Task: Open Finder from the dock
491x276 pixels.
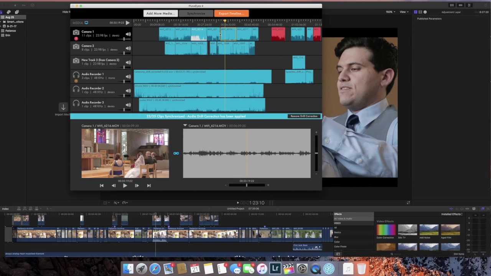Action: [x=128, y=269]
